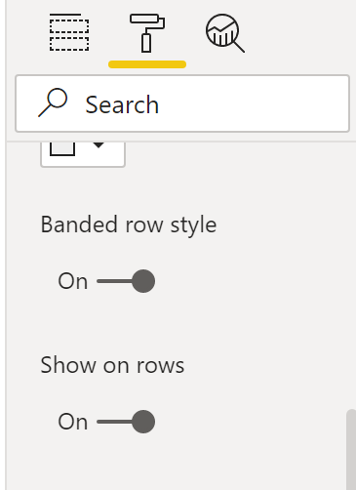Click the Banded row style heading

click(x=129, y=225)
